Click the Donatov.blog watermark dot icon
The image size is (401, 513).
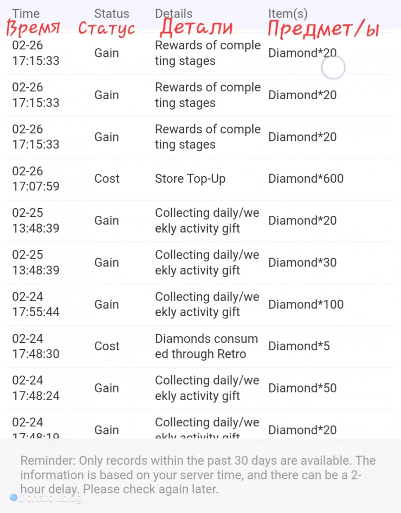pos(14,497)
